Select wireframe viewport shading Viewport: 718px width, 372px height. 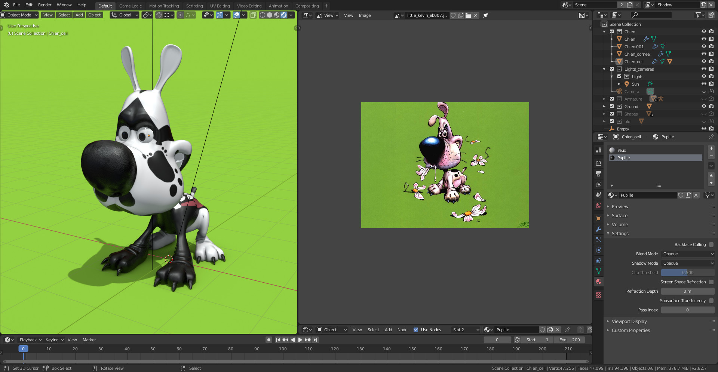[x=263, y=15]
